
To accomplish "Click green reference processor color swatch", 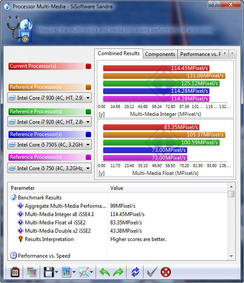I will 89,112.
